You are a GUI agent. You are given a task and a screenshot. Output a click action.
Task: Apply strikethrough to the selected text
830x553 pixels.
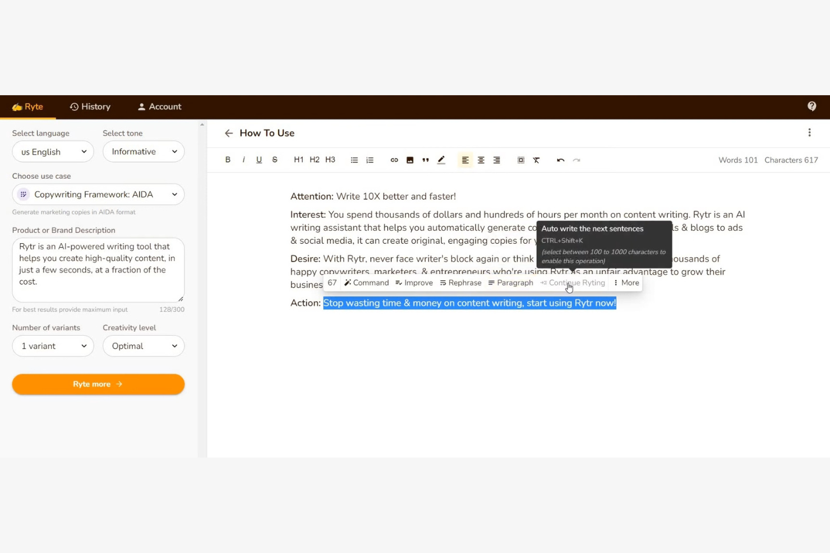[x=275, y=160]
